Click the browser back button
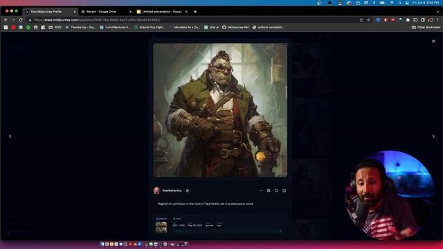The image size is (443, 249). tap(6, 20)
